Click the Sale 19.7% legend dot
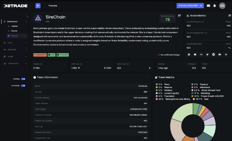Image resolution: width=232 pixels, height=141 pixels. coord(194,99)
